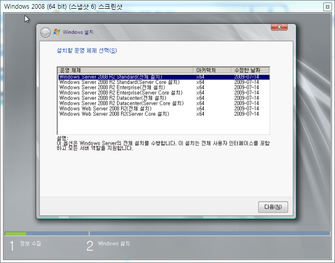Click x64 in the Web Server(Server Core 설치) row
335x263 pixels.
click(x=200, y=114)
